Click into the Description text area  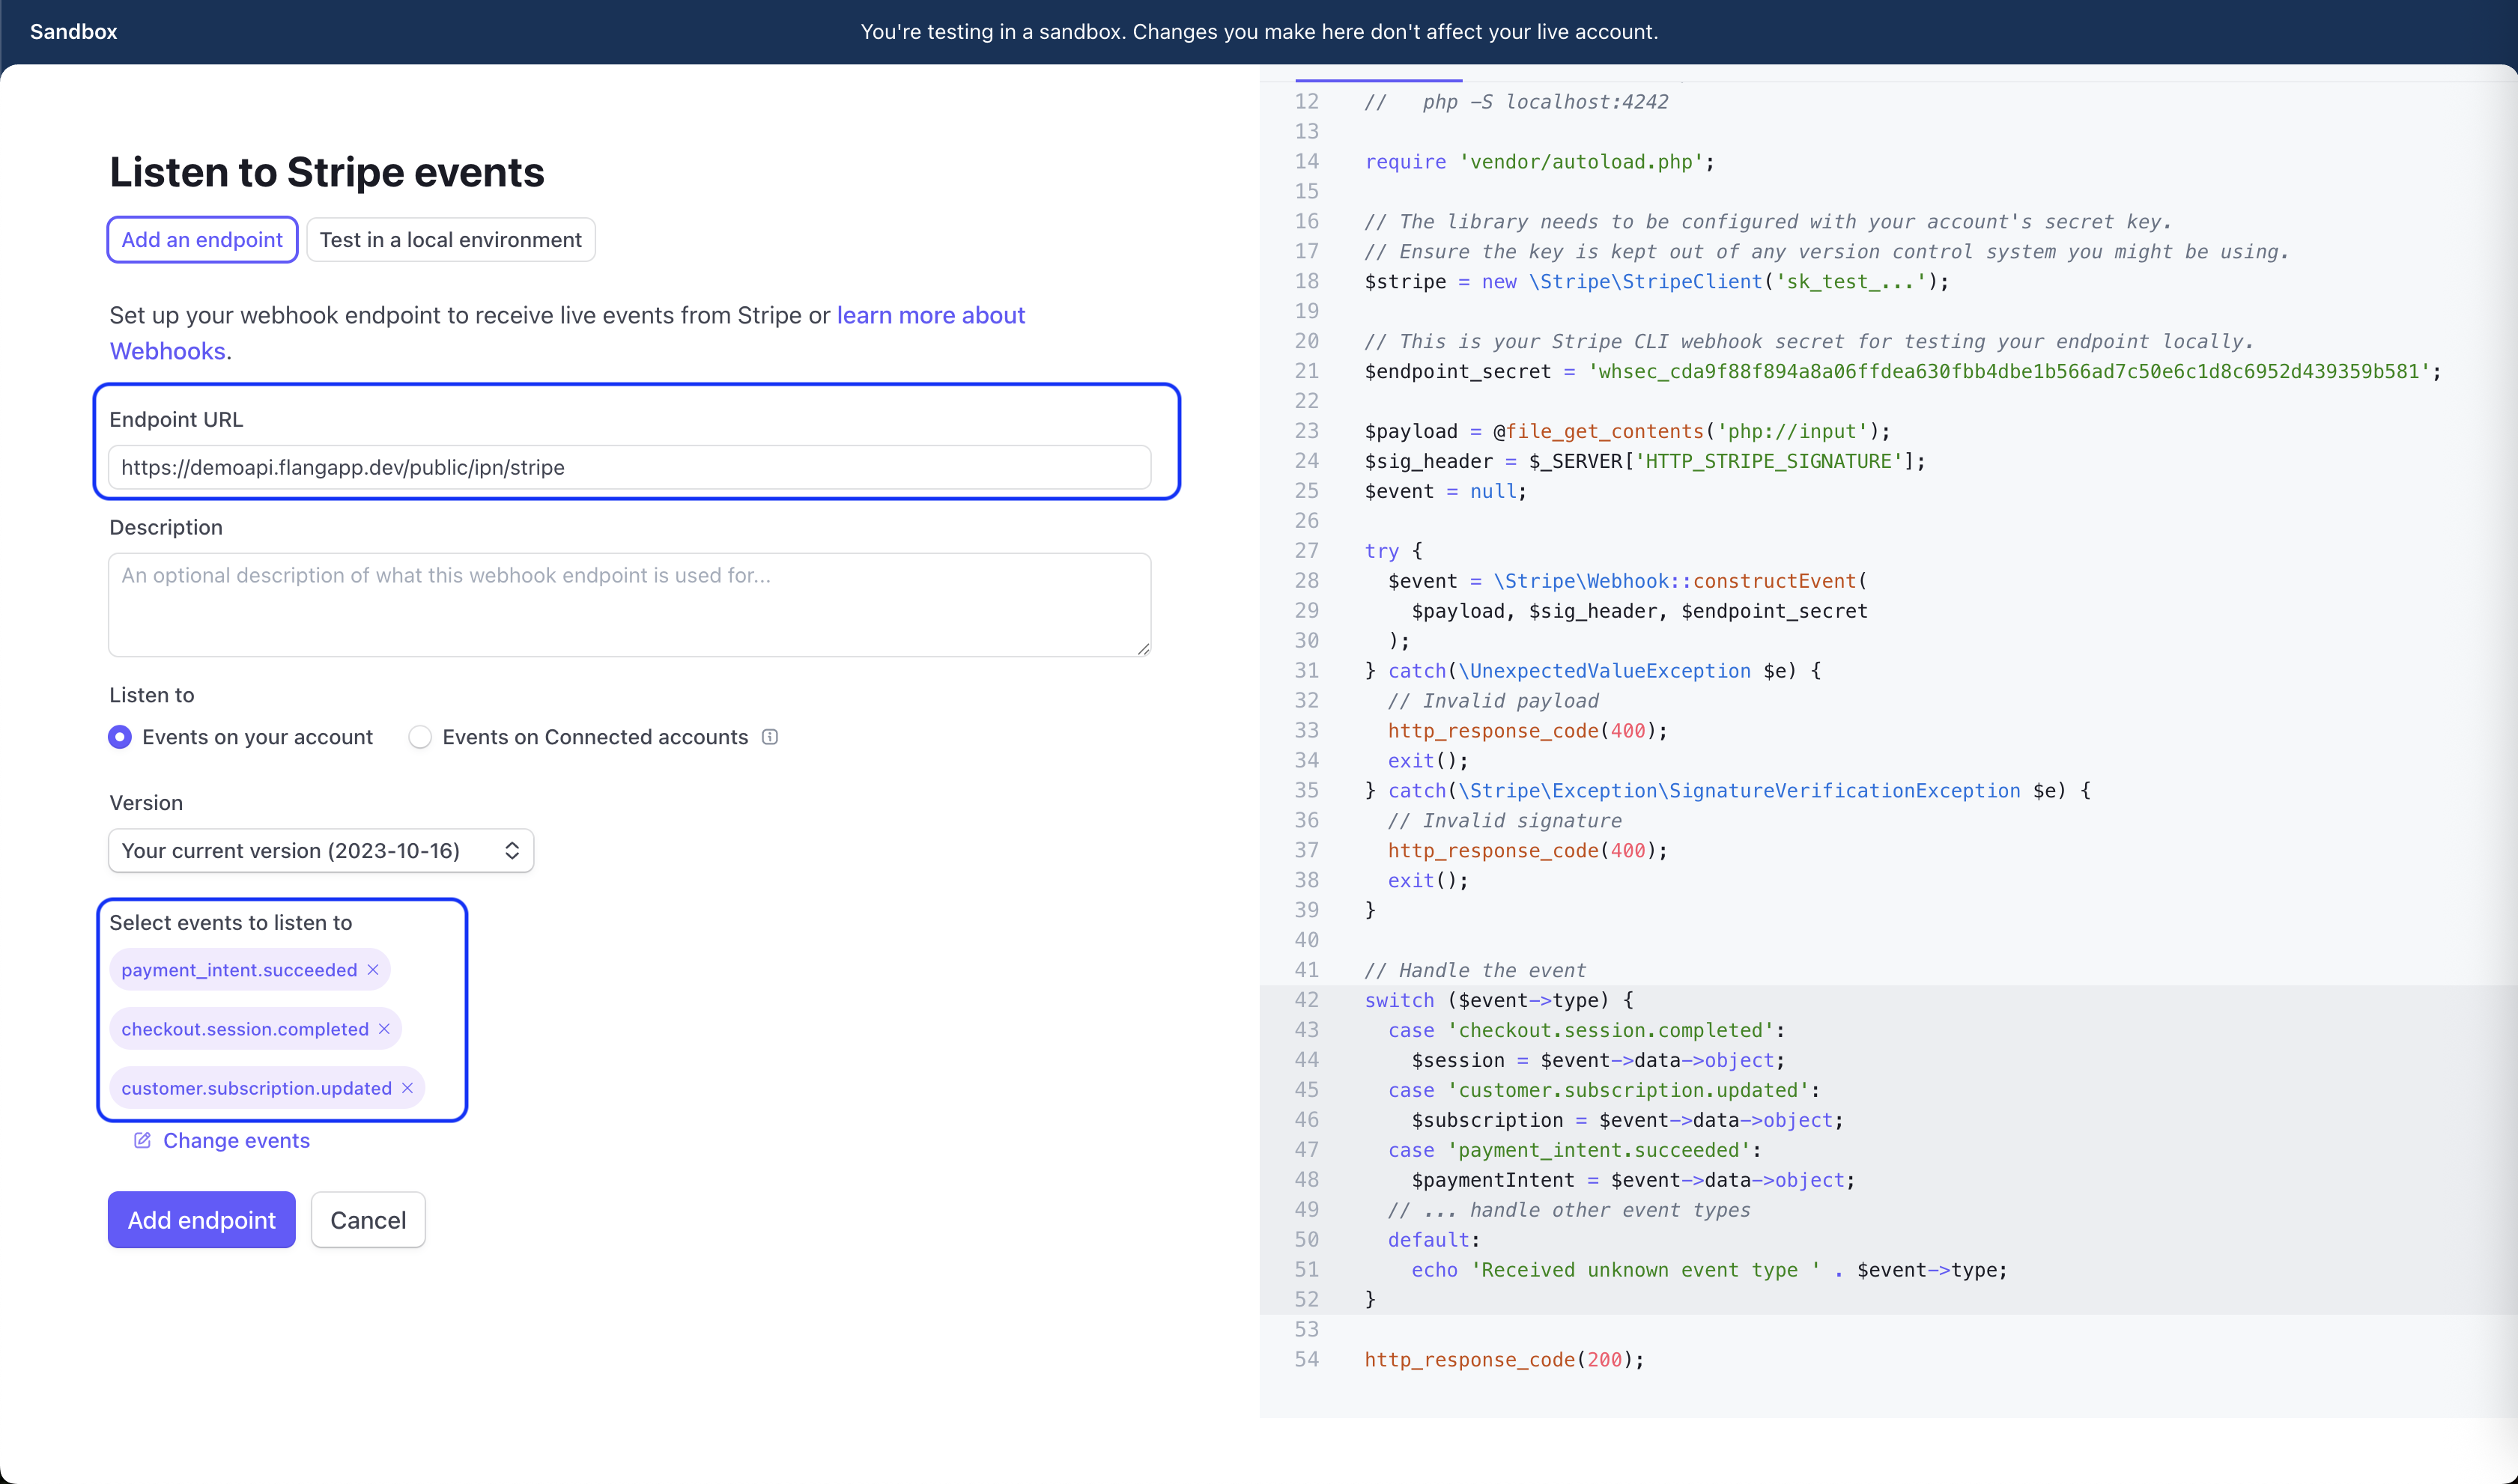629,604
